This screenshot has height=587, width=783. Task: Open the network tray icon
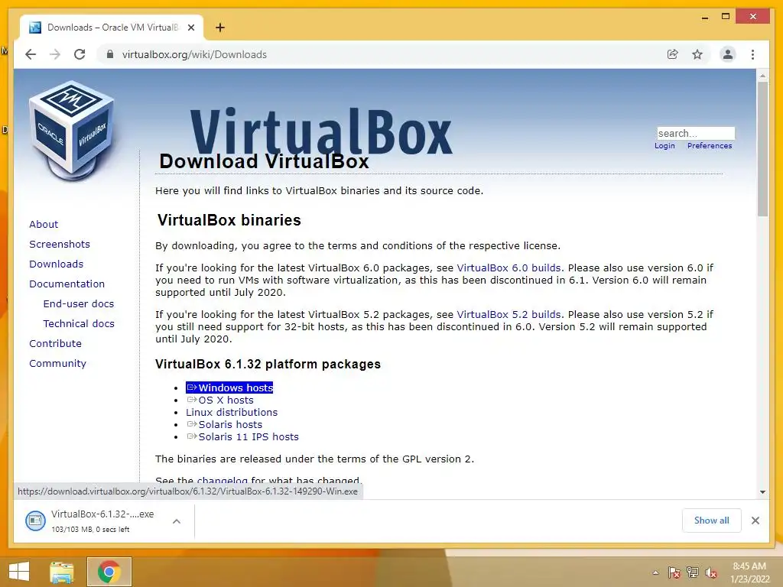(693, 572)
